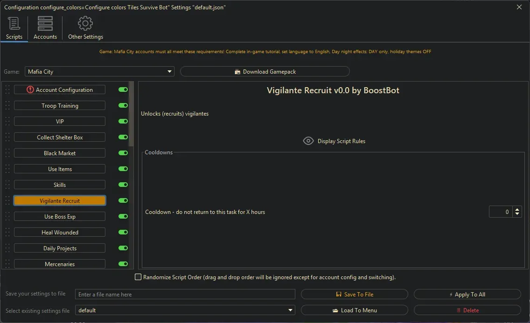
Task: Open the Mafia City combo box arrow
Action: coord(169,71)
